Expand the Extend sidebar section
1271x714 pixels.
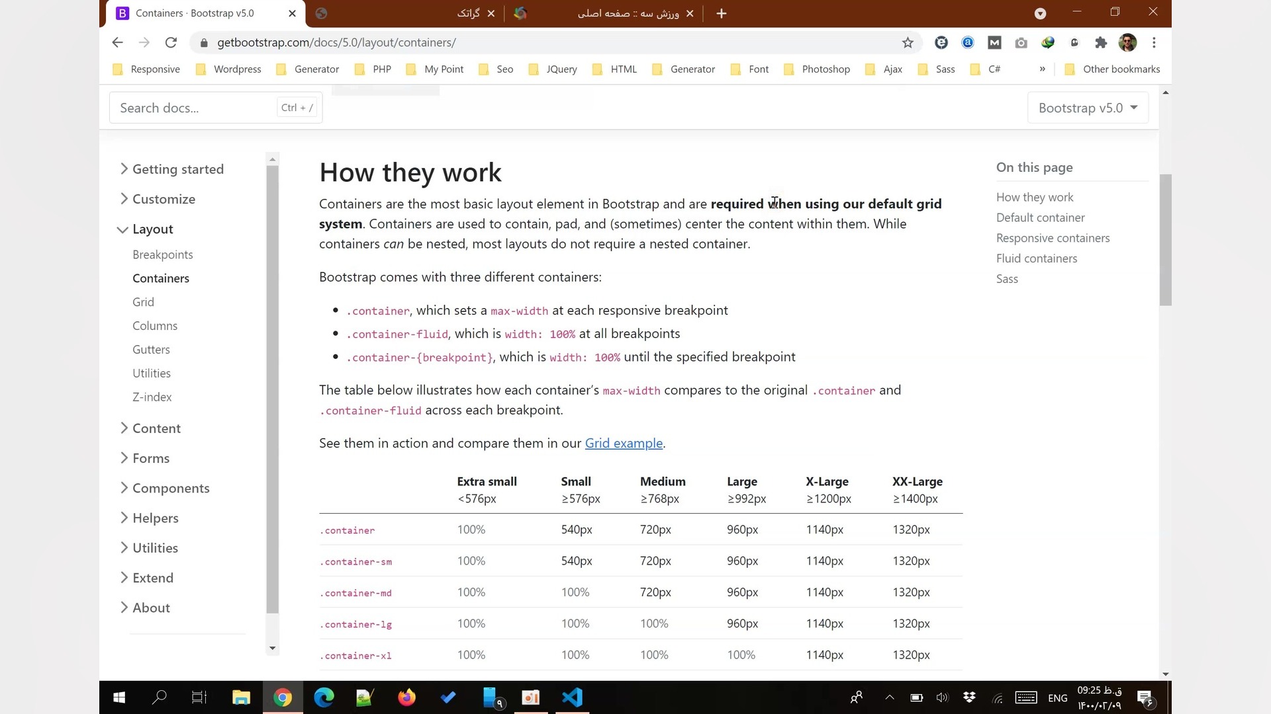(147, 578)
